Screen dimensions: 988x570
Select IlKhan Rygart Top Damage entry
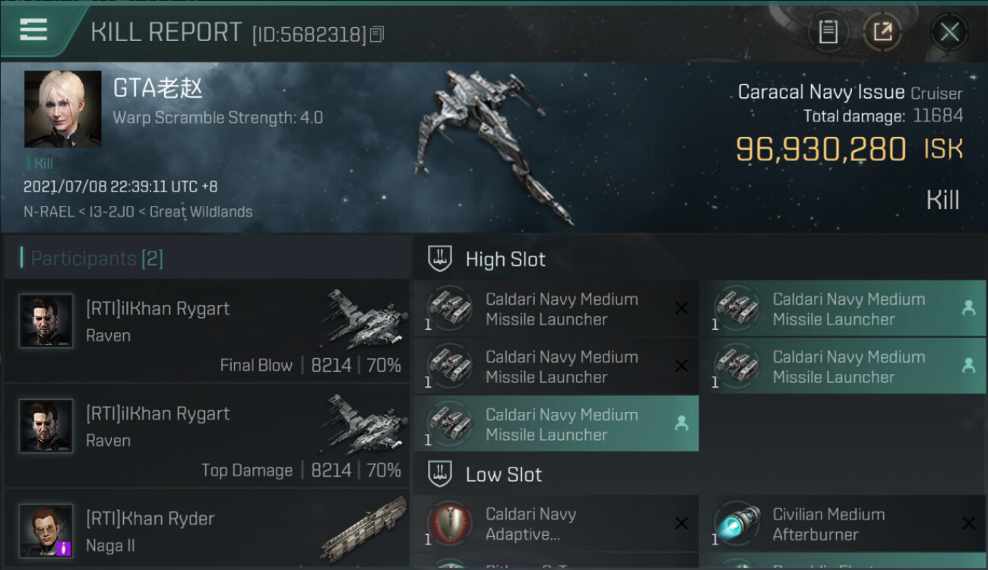(207, 436)
